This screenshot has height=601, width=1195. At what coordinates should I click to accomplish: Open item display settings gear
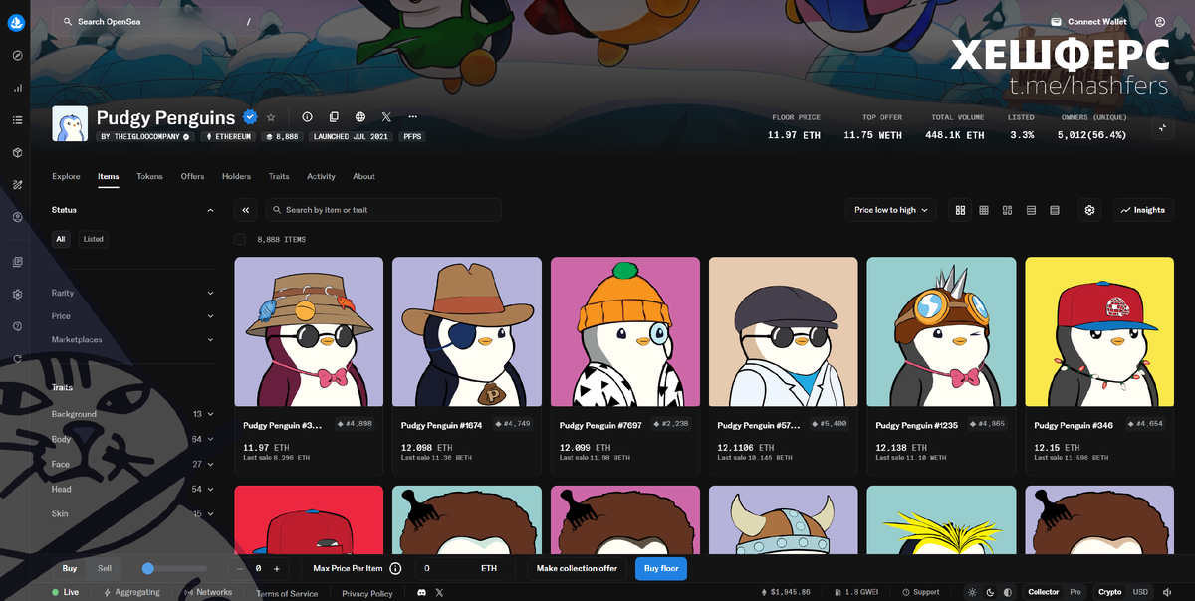click(x=1090, y=210)
